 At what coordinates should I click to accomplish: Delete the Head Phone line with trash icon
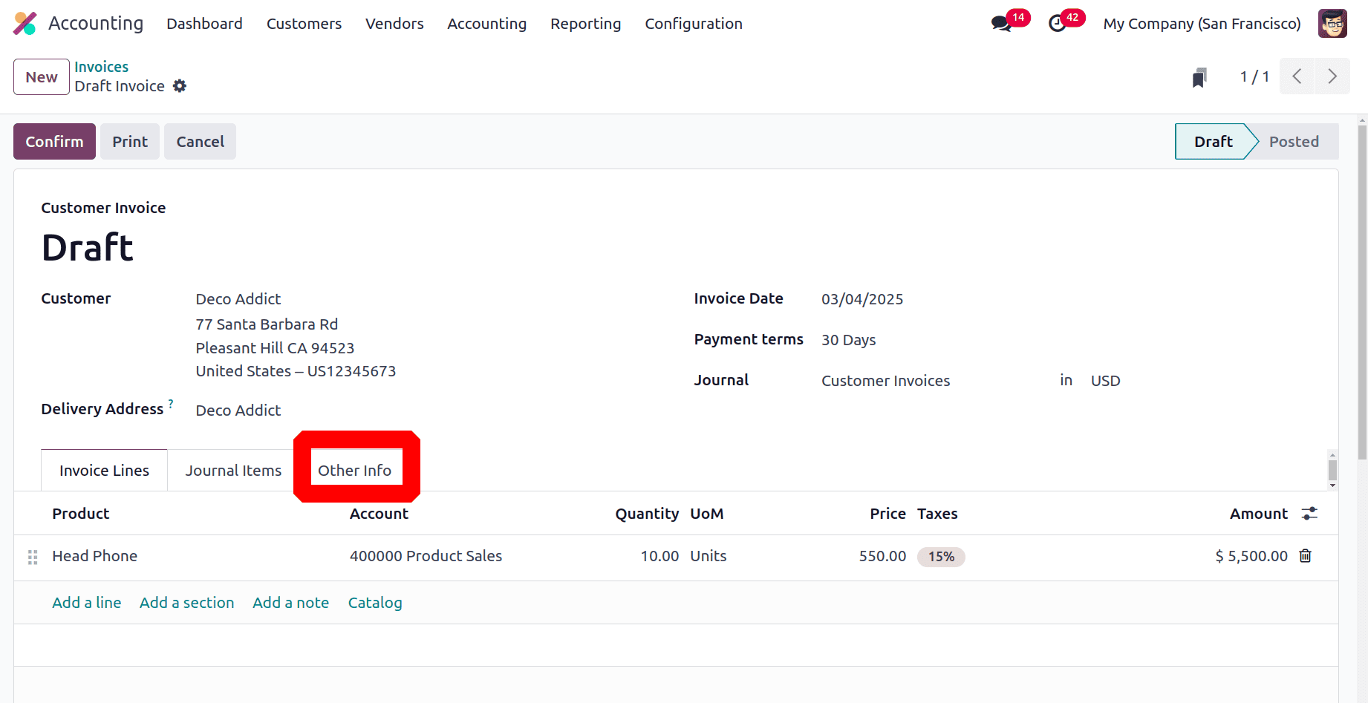[x=1306, y=555]
